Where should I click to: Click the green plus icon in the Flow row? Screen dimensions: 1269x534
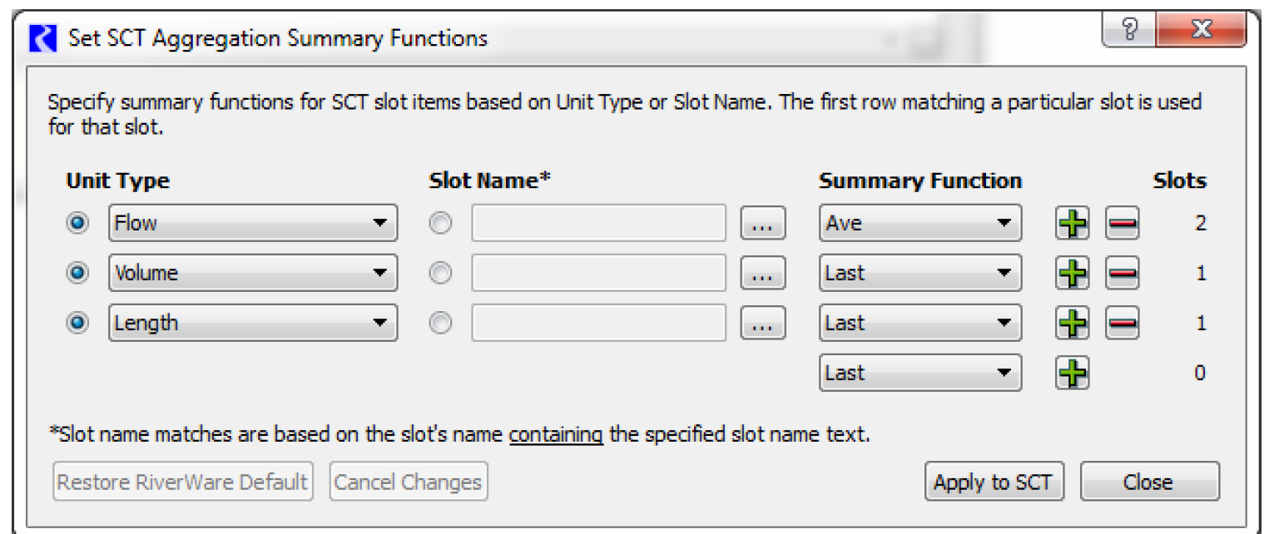tap(1073, 224)
